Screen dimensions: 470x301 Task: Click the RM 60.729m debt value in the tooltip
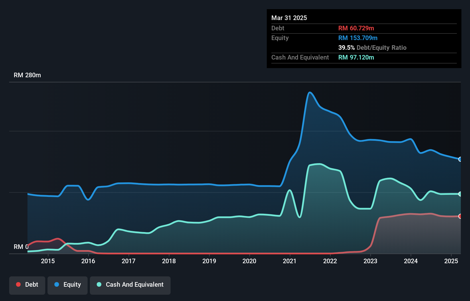pyautogui.click(x=356, y=28)
